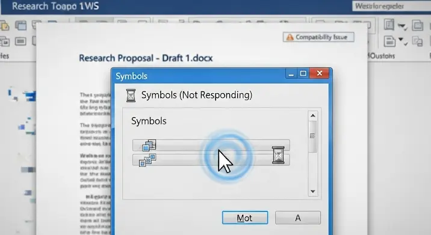Click the hourglass icon beside Not Responding text
The height and width of the screenshot is (235, 431).
point(131,96)
